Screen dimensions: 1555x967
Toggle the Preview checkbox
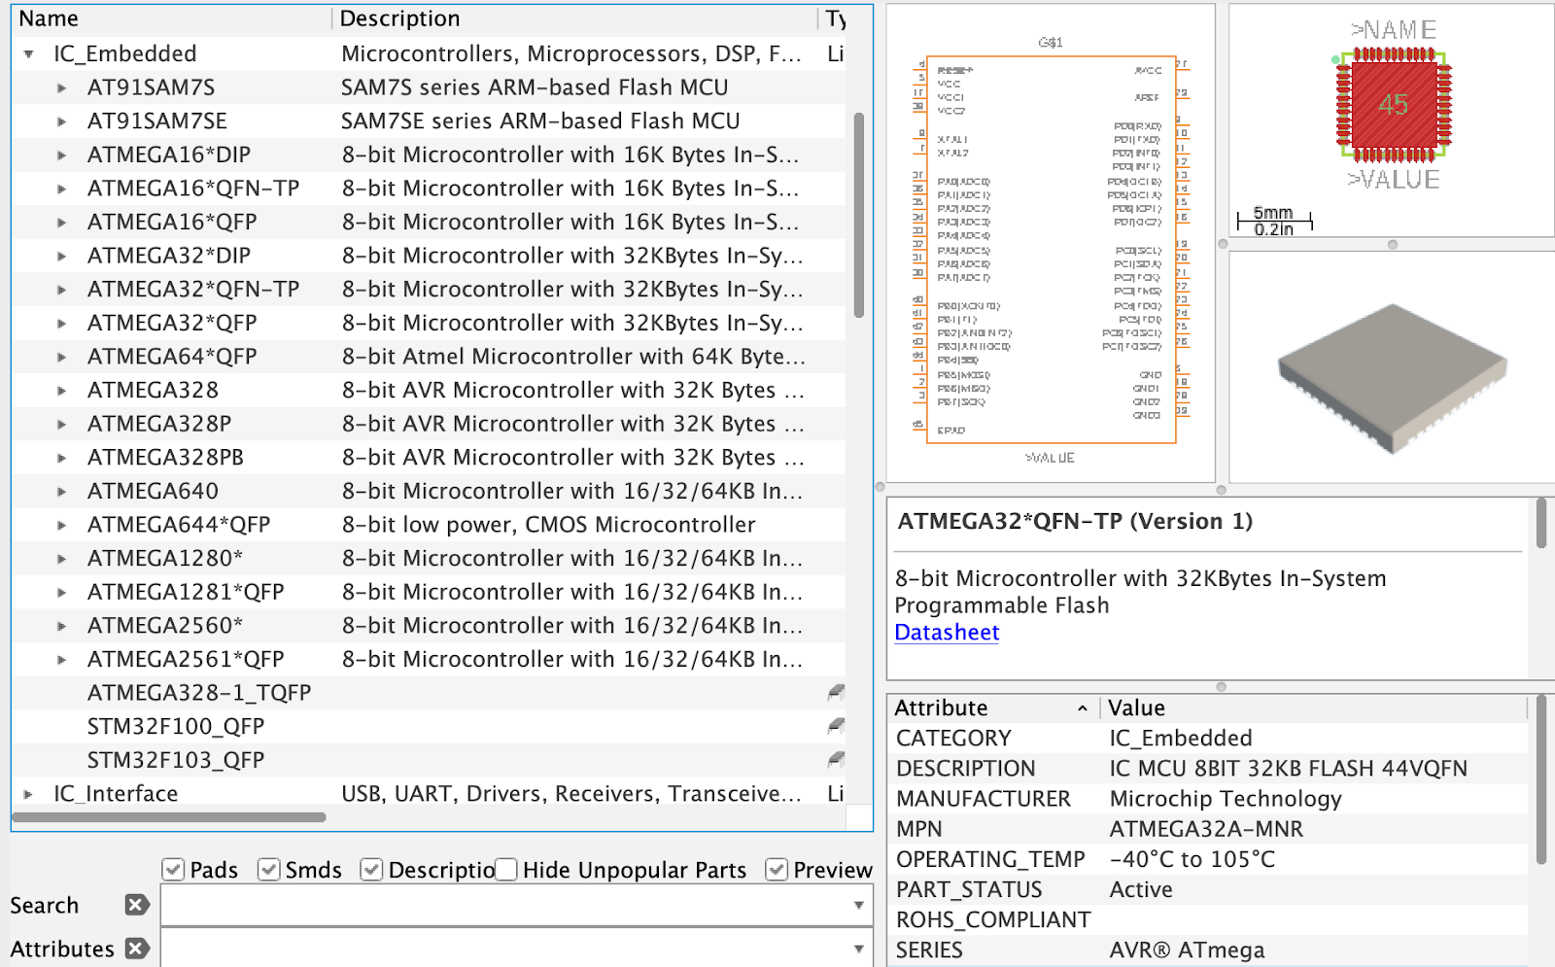777,870
